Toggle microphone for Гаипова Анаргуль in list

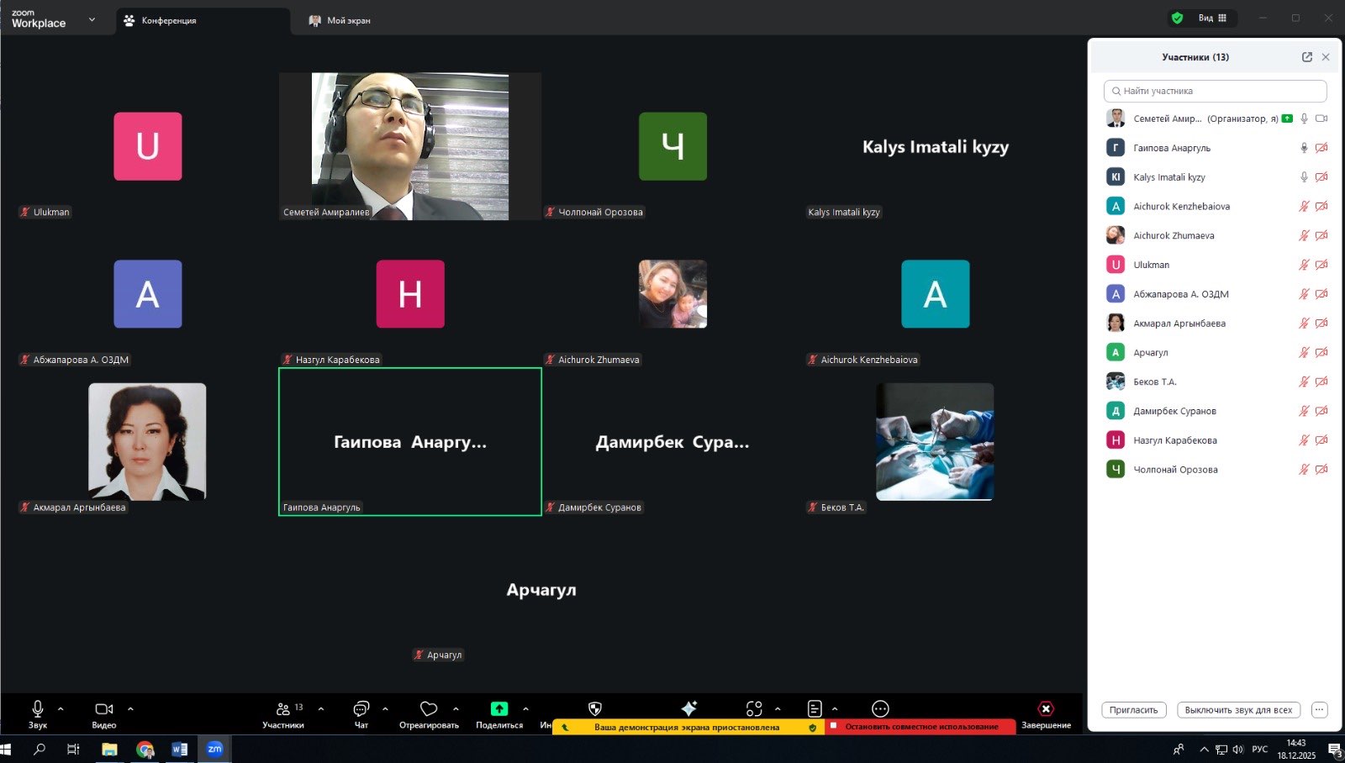[x=1304, y=148]
